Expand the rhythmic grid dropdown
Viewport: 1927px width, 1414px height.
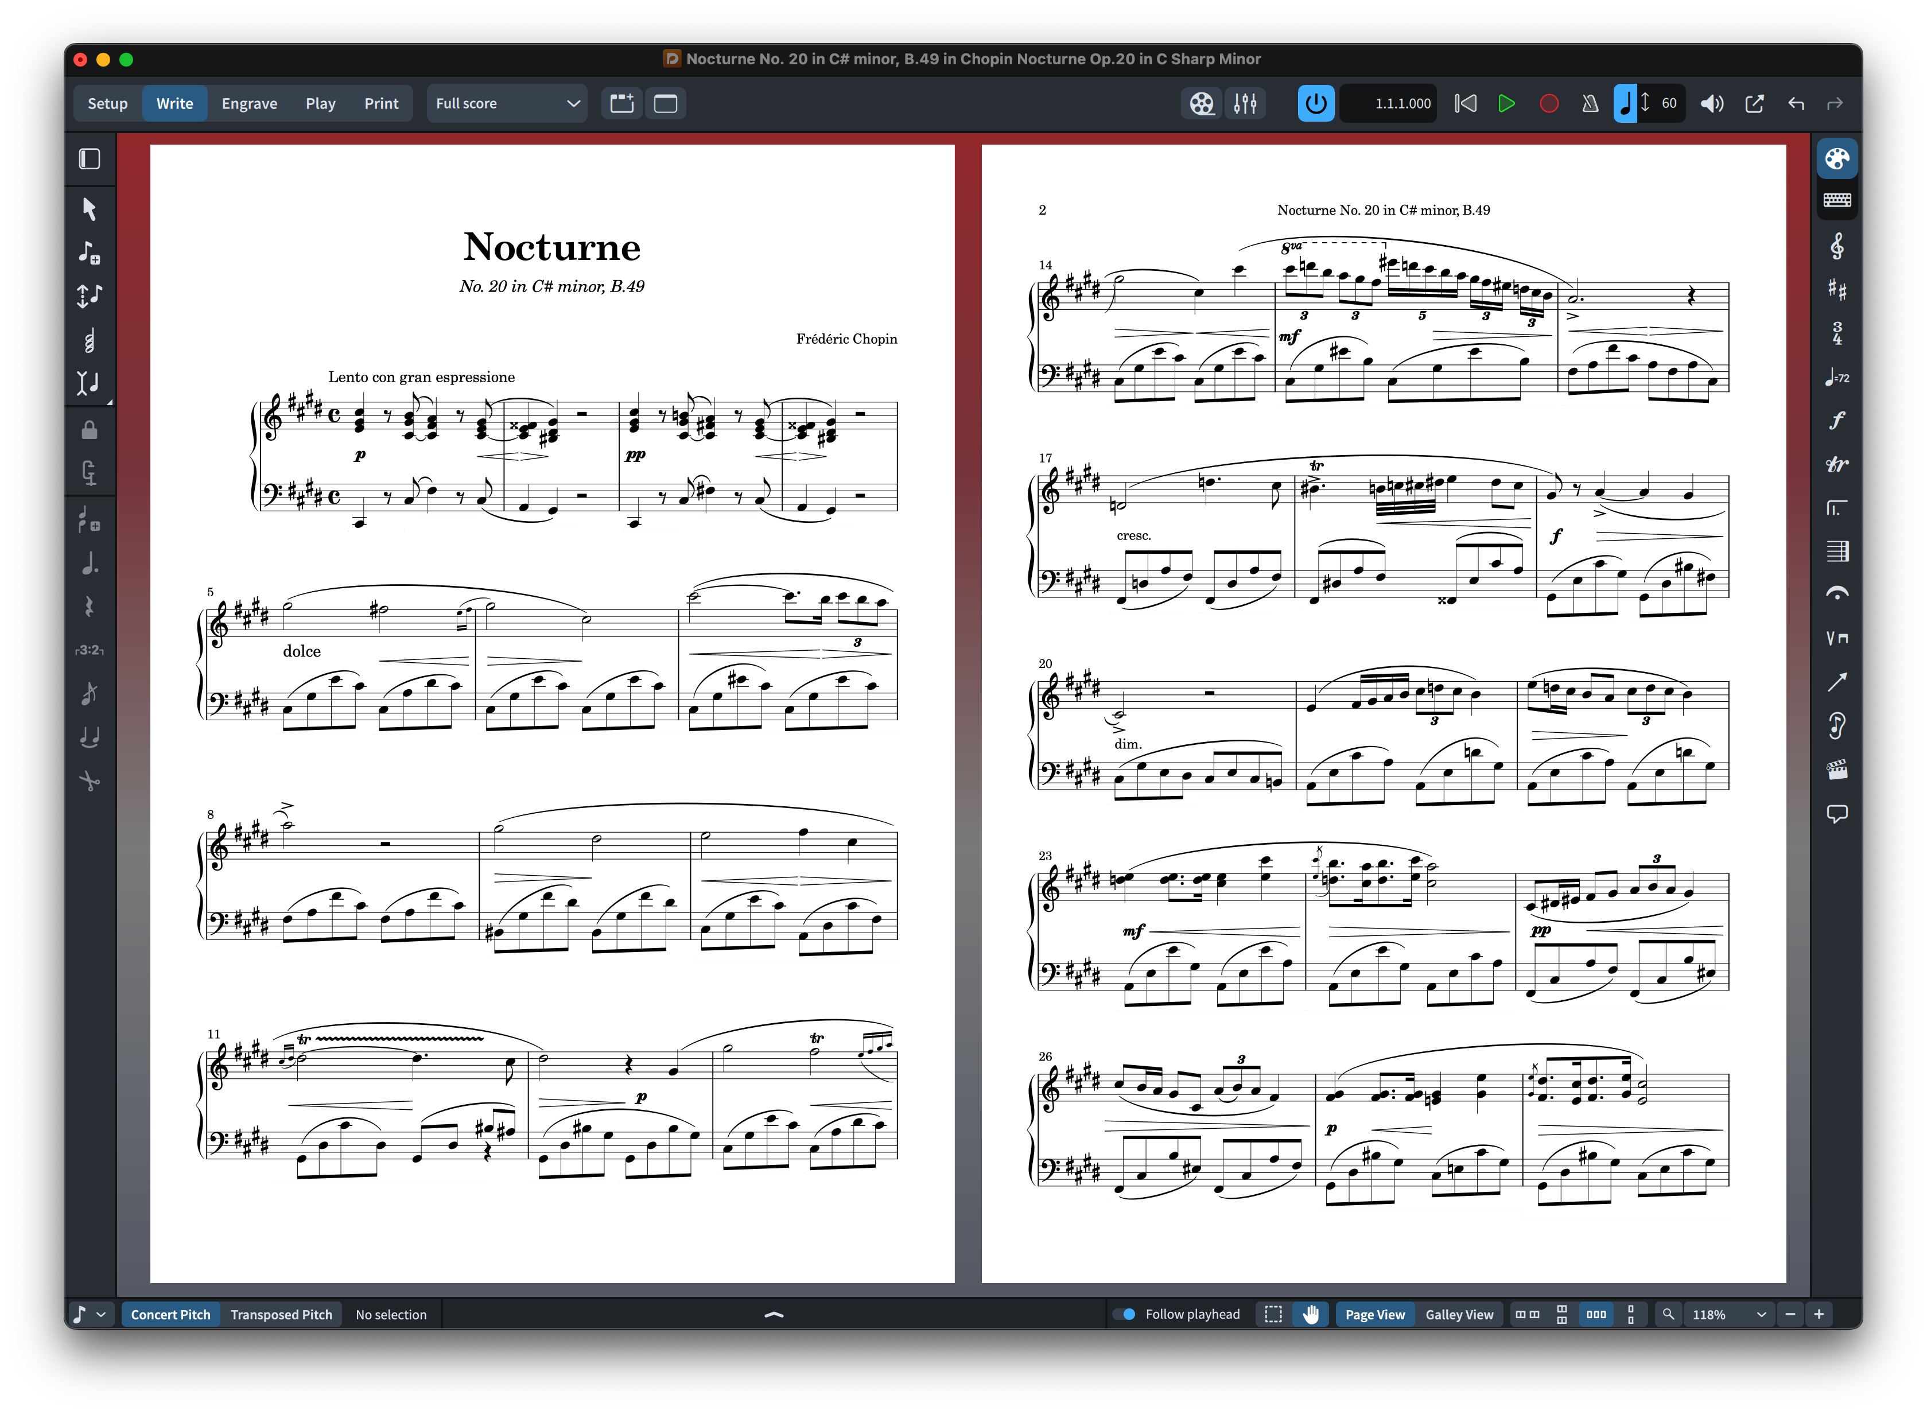tap(90, 1314)
